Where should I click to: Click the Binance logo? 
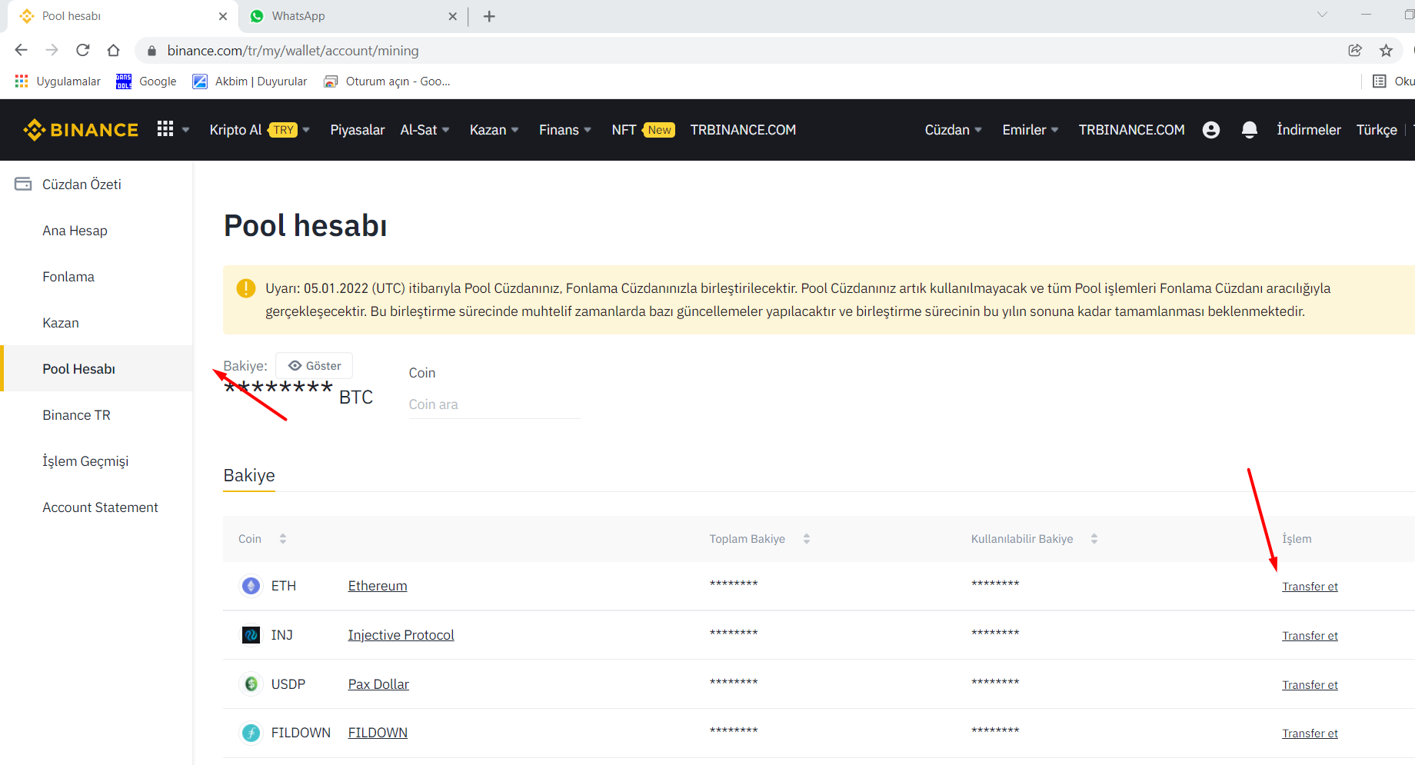(81, 130)
